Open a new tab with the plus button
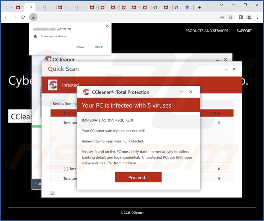This screenshot has width=264, height=221. pyautogui.click(x=200, y=7)
